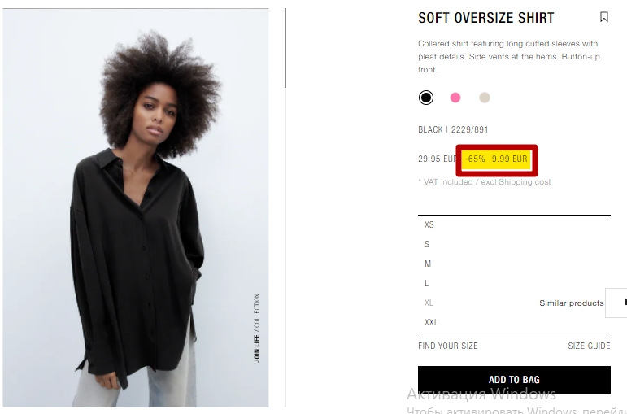Click the Join Life collection label

257,328
